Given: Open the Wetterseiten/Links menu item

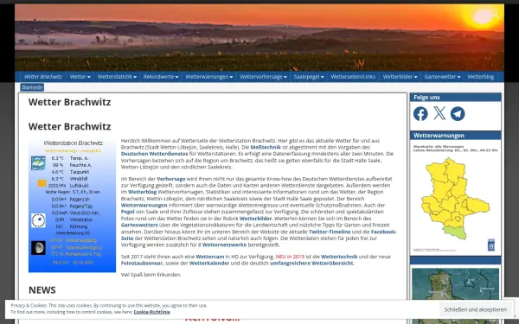Looking at the screenshot, I should coord(353,77).
